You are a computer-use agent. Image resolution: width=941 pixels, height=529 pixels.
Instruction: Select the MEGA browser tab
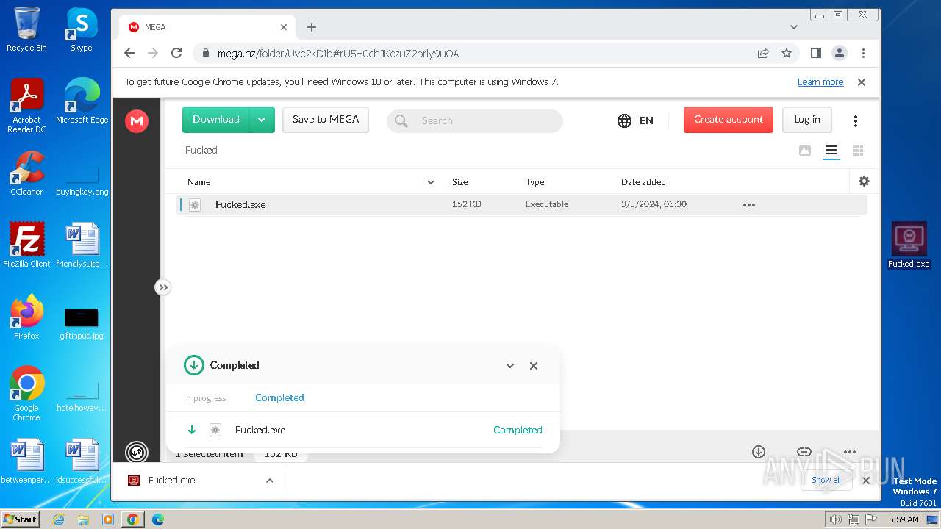[x=207, y=27]
